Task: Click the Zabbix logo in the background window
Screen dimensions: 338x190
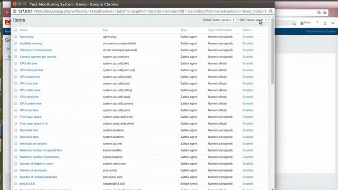Action: [8, 22]
